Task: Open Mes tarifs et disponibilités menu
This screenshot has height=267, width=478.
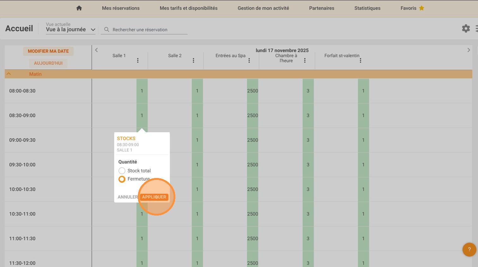Action: pos(189,8)
